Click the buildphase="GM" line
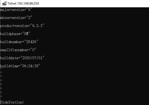149x105 pixels. (15, 34)
